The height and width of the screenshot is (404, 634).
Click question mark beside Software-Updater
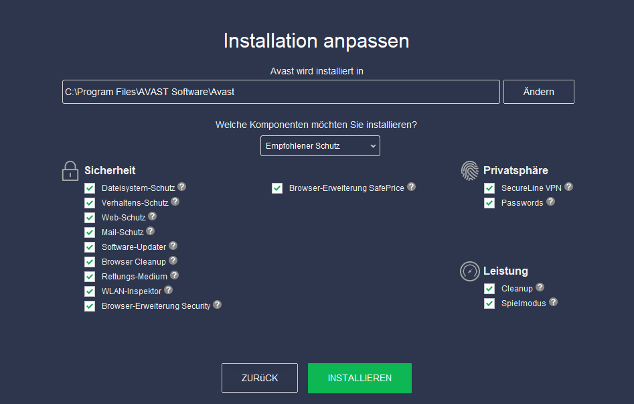[x=173, y=246]
